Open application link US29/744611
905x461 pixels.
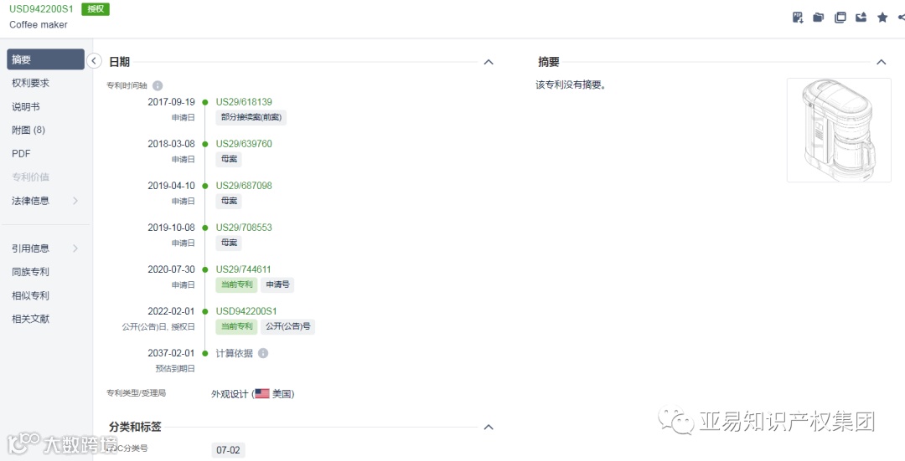click(x=244, y=269)
